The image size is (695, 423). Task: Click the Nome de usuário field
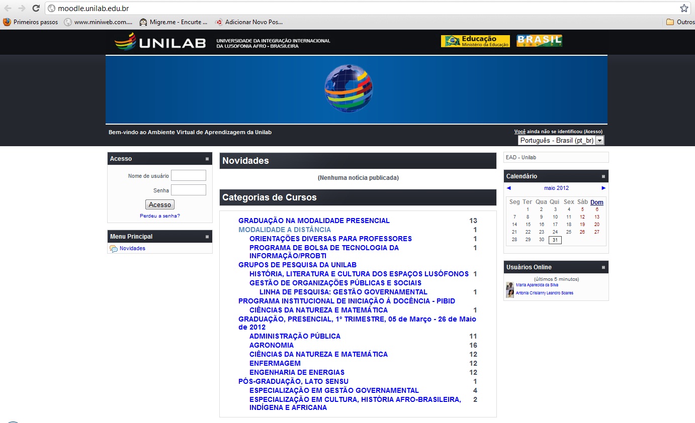click(188, 175)
